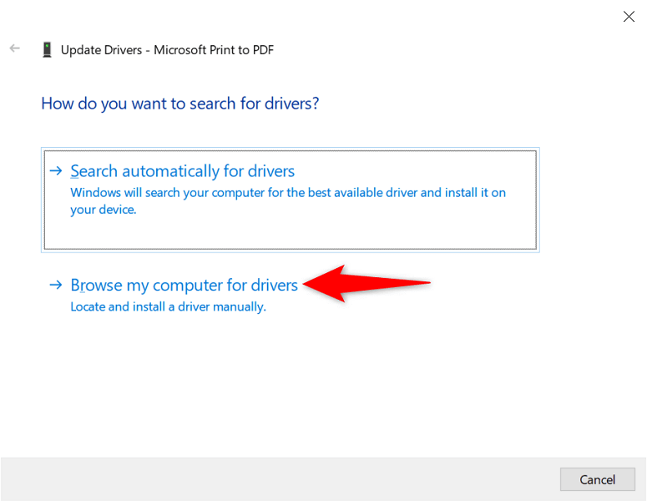Click the 'How do you want to search' heading
Viewport: 647px width, 501px height.
(180, 104)
